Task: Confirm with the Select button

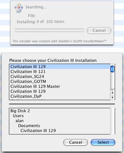Action: coord(103,142)
